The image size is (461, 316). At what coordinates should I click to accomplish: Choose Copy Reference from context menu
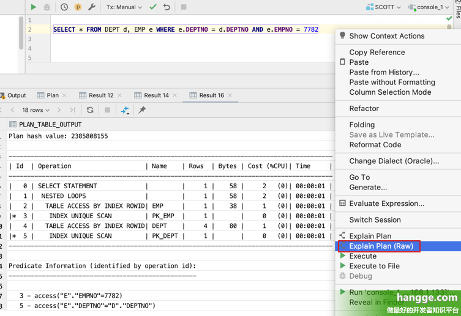pos(398,52)
